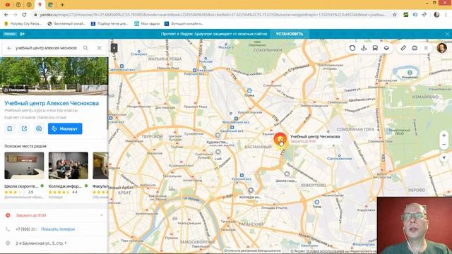Focus the map search field
Screen dimensions: 452x254
tap(46, 48)
